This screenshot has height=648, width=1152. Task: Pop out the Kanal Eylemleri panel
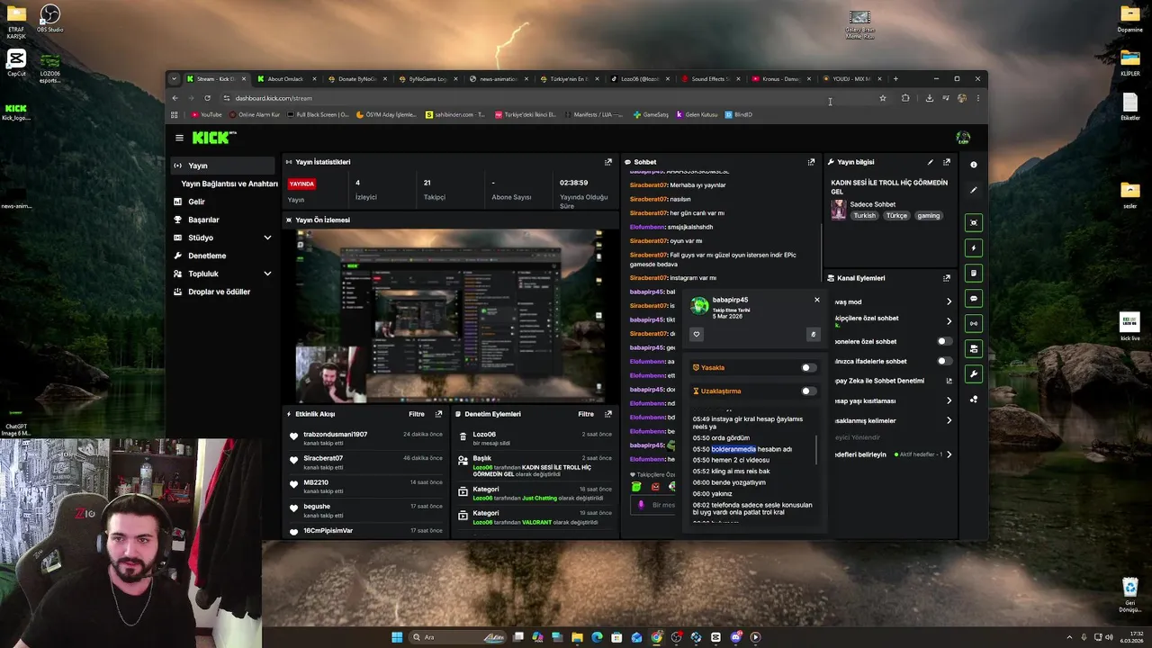[x=946, y=278]
